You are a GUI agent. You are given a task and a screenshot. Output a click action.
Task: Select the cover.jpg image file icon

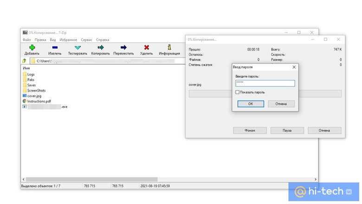pyautogui.click(x=25, y=96)
